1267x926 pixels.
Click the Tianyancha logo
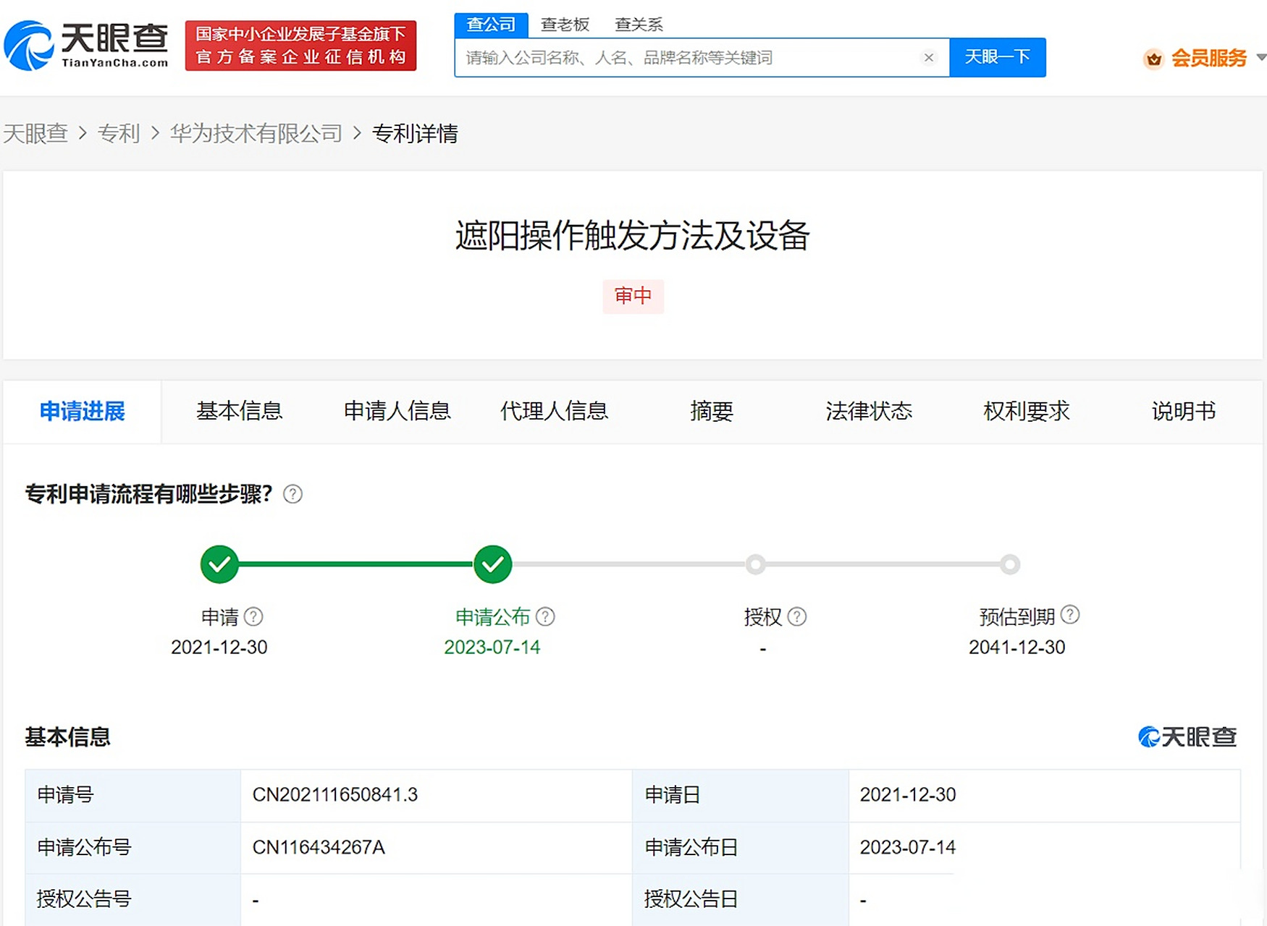pos(87,43)
